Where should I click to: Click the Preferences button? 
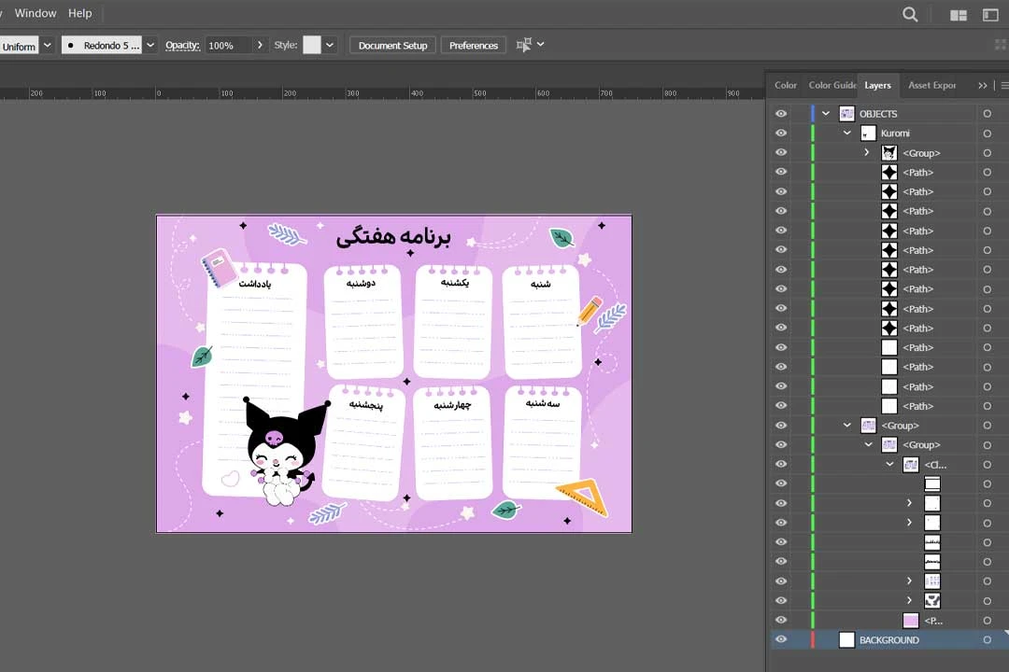[x=474, y=46]
